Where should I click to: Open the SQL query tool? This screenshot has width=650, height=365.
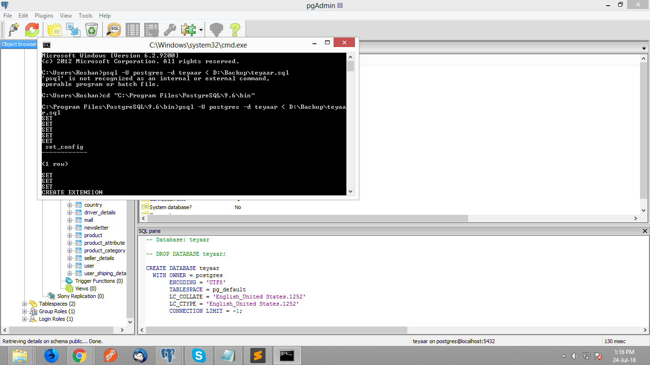pyautogui.click(x=114, y=30)
